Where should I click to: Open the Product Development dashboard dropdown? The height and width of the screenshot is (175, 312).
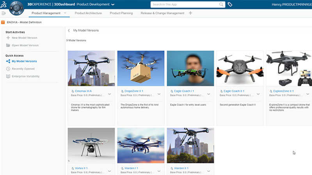pos(113,4)
